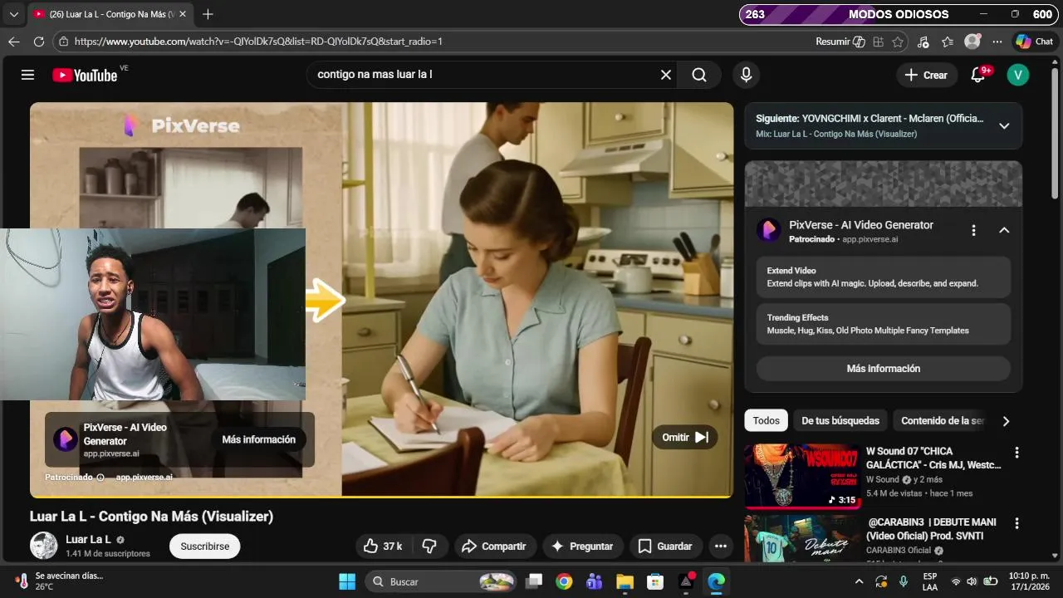Open Edge browser profile icon
This screenshot has width=1063, height=598.
click(972, 42)
